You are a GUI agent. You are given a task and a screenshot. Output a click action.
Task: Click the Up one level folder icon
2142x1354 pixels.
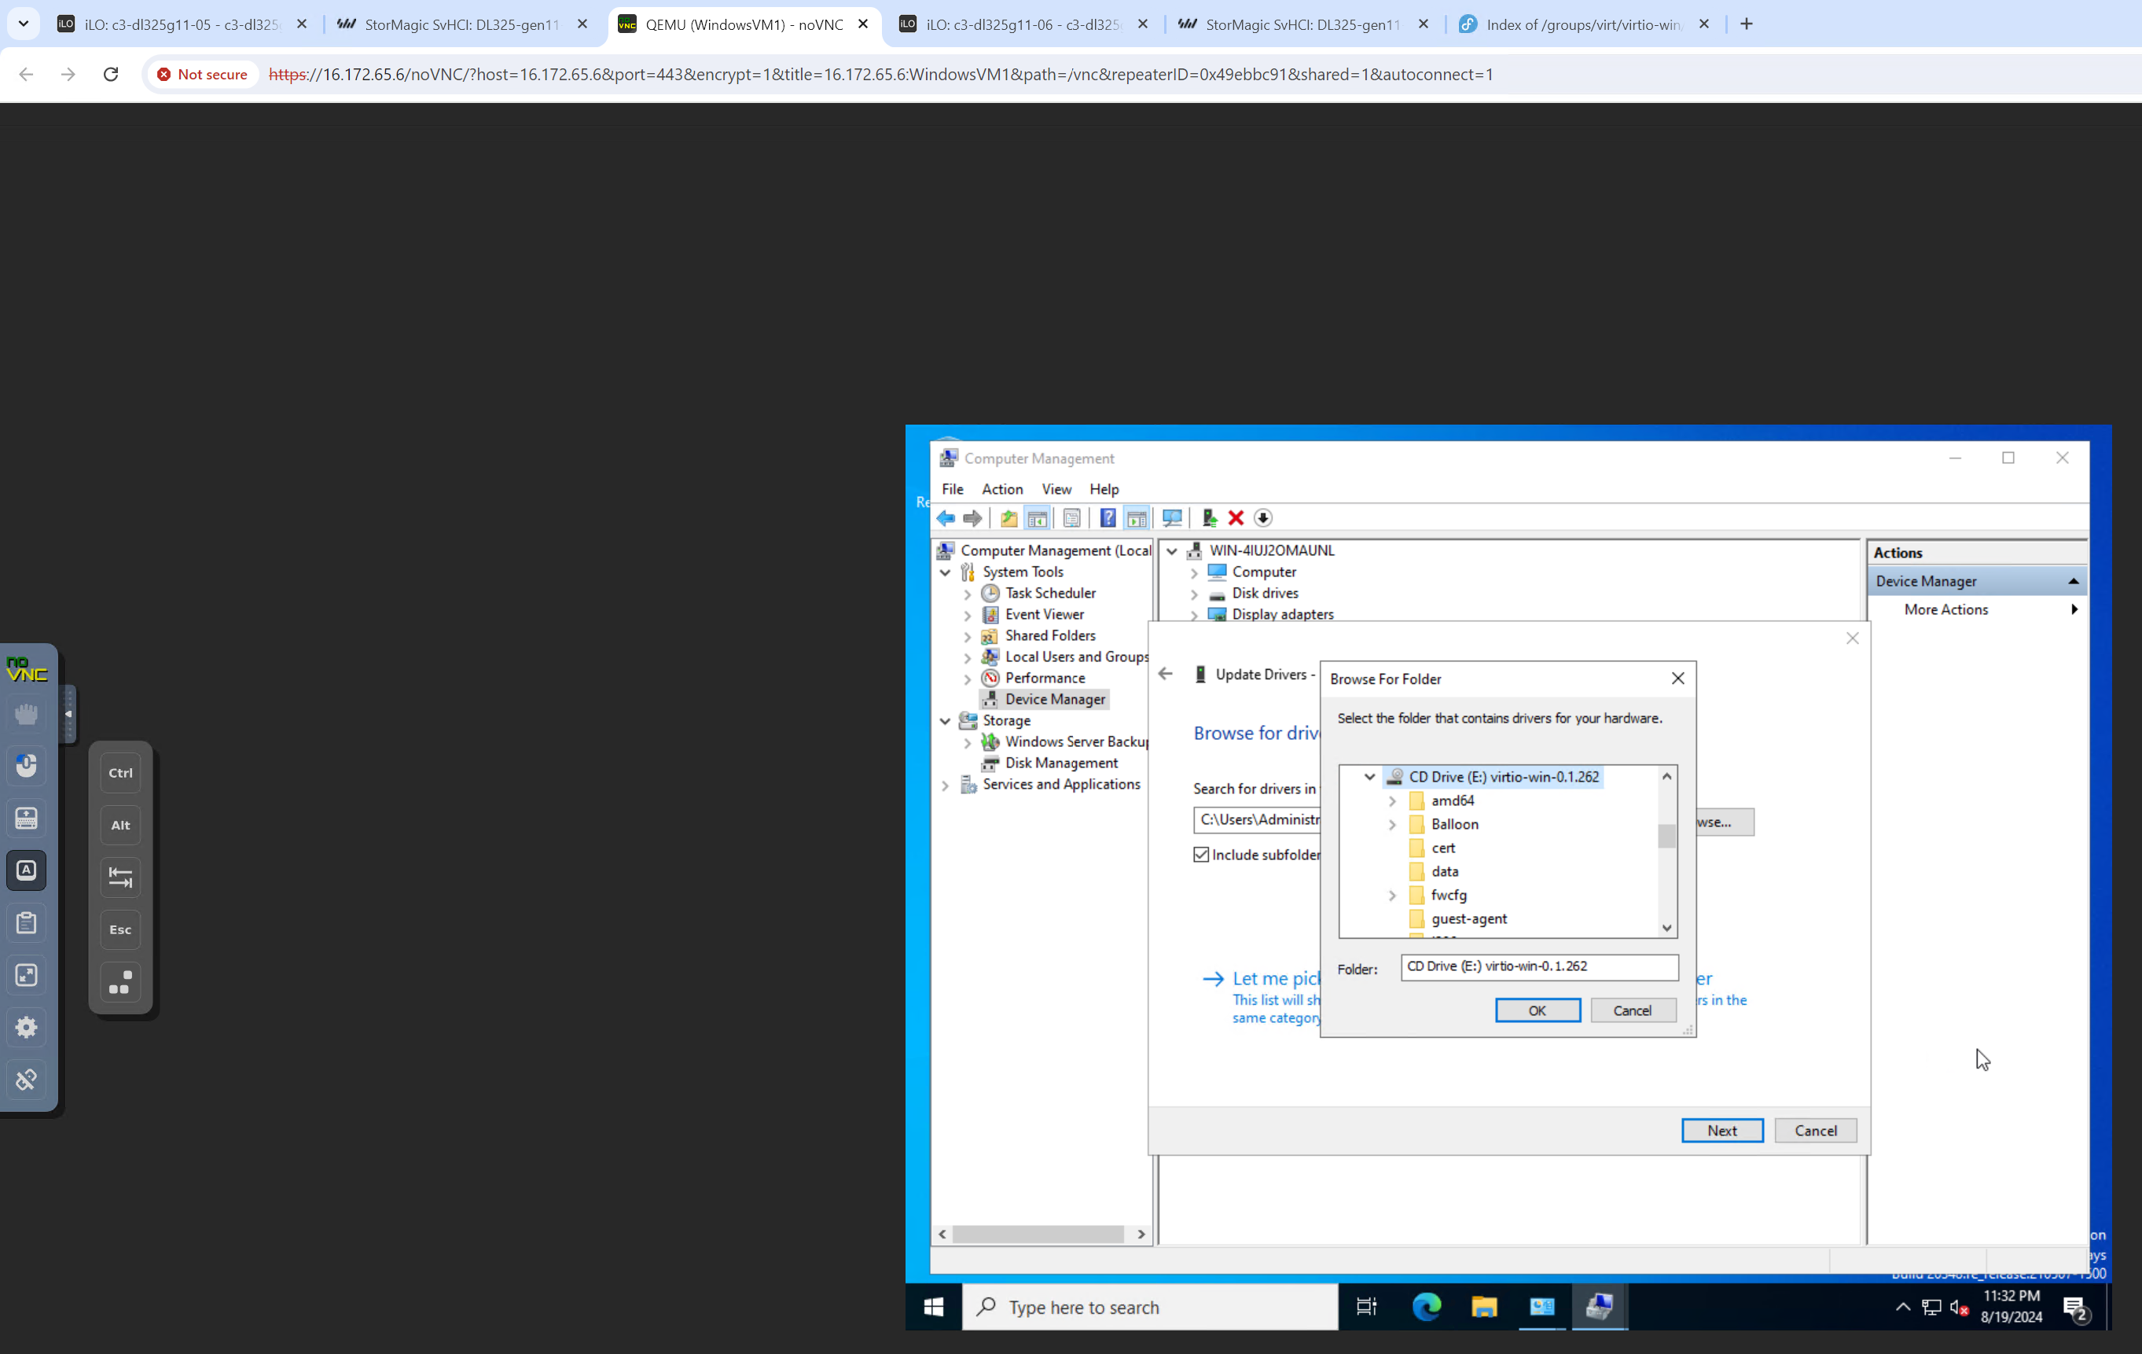1009,517
